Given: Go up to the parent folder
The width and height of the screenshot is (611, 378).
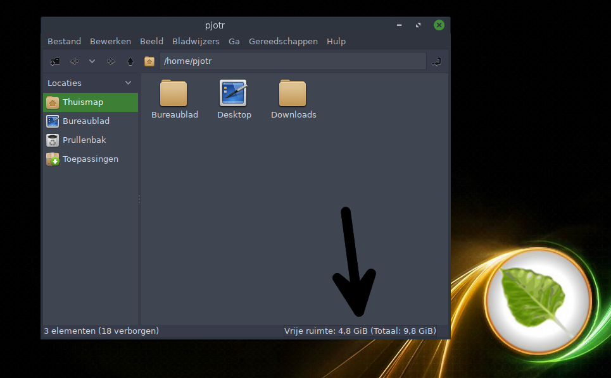Looking at the screenshot, I should tap(130, 61).
